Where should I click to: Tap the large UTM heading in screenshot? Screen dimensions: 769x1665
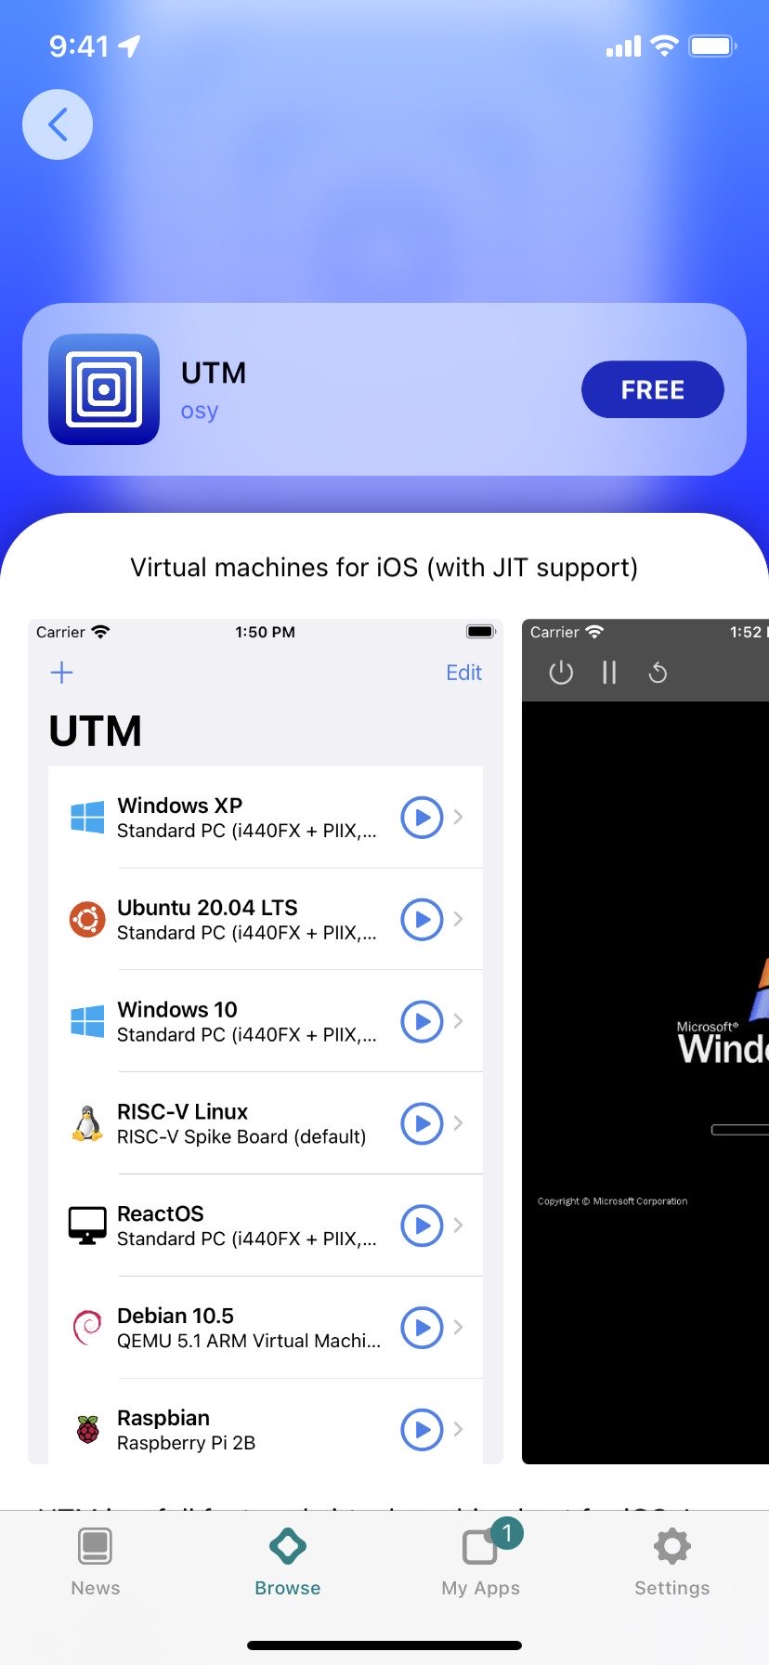coord(96,731)
